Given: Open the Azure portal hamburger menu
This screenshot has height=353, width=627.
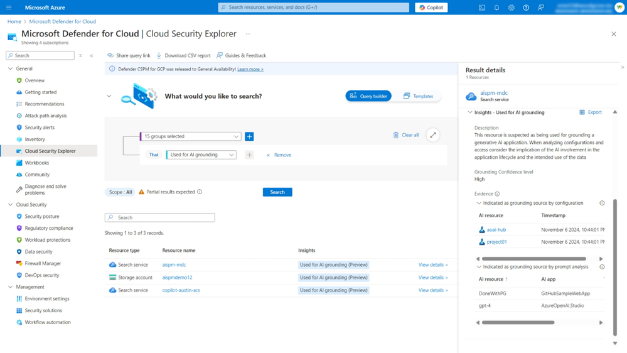Looking at the screenshot, I should [9, 7].
